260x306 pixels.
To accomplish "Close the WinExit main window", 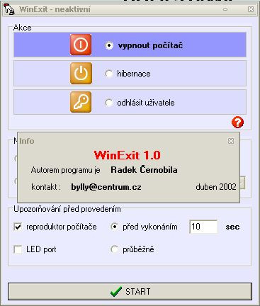I will pos(251,9).
